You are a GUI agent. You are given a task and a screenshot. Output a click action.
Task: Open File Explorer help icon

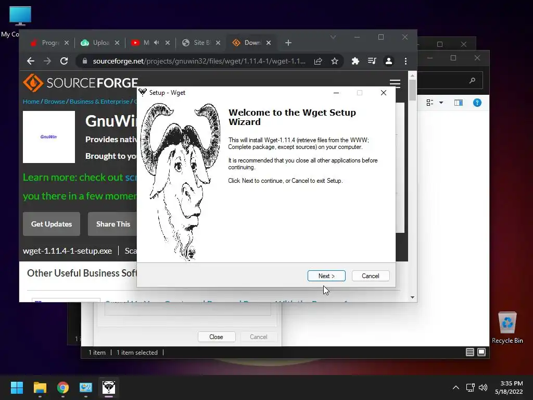tap(477, 103)
